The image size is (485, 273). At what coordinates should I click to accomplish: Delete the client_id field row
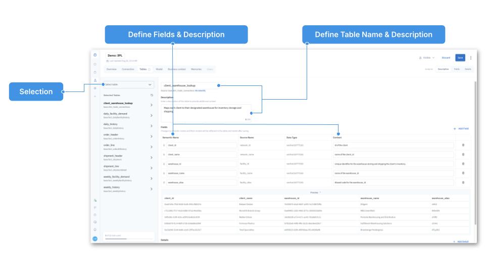click(463, 145)
